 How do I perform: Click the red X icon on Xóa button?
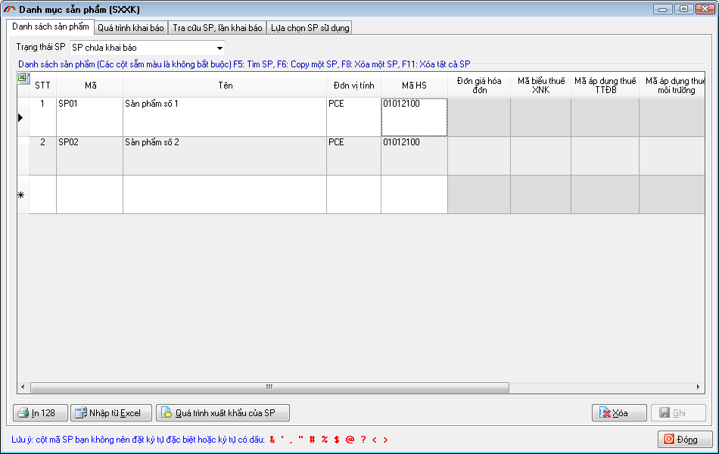click(605, 413)
